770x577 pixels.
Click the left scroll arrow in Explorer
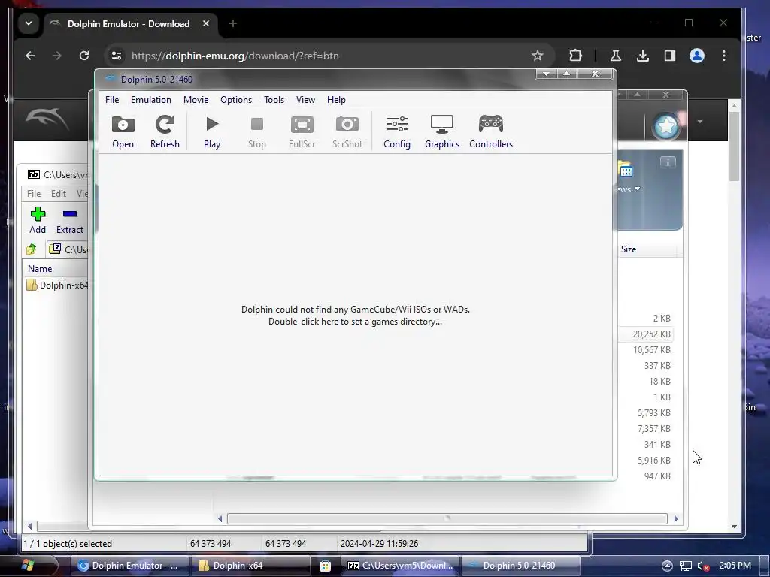[x=220, y=518]
